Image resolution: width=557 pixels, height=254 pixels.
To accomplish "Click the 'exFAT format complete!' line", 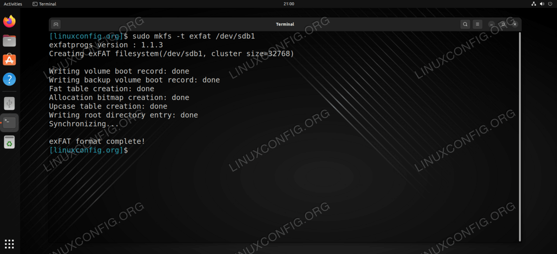I will click(x=97, y=142).
